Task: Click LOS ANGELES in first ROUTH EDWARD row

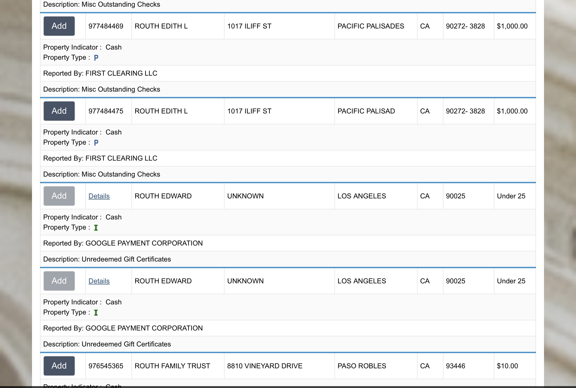Action: tap(362, 196)
